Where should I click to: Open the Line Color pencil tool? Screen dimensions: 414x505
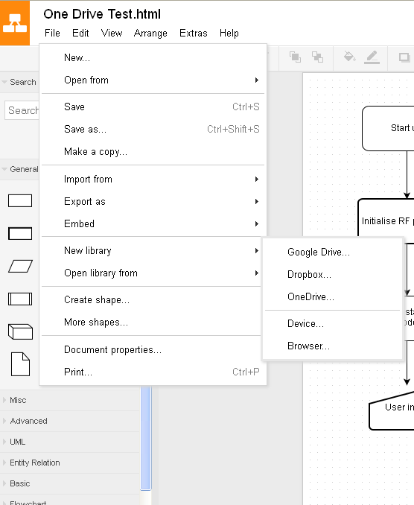[372, 57]
